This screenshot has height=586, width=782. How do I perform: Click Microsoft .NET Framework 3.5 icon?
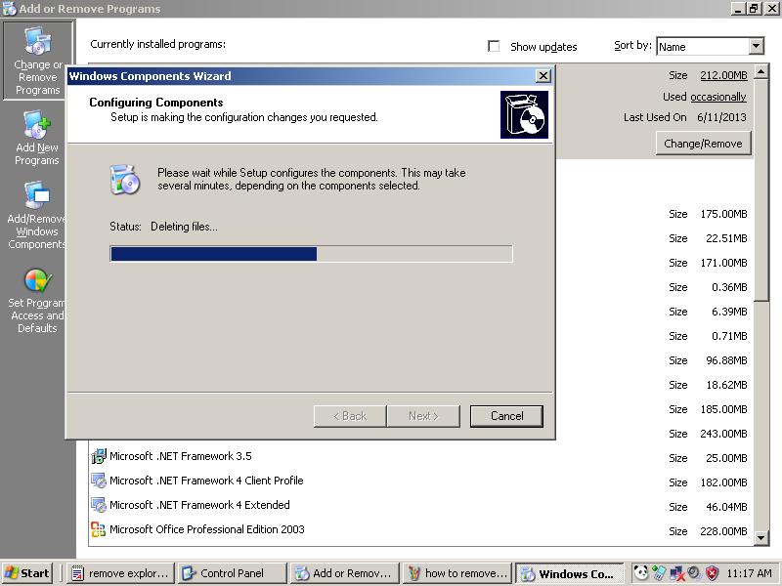click(99, 456)
